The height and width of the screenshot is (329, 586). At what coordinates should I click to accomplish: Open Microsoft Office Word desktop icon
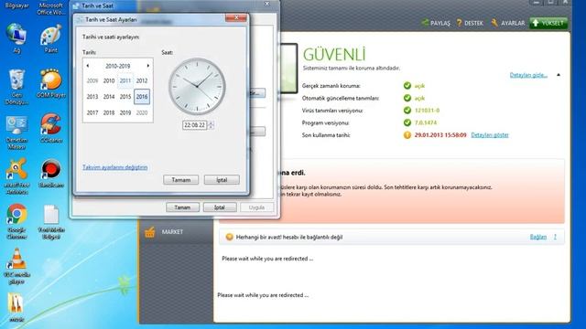pyautogui.click(x=51, y=8)
